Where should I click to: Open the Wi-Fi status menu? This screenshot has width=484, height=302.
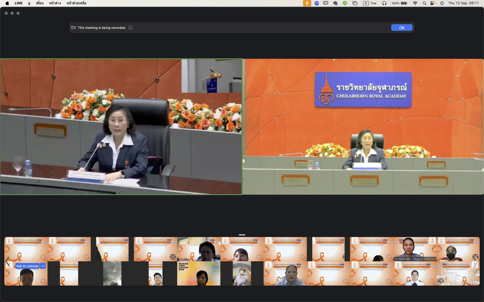coord(415,3)
